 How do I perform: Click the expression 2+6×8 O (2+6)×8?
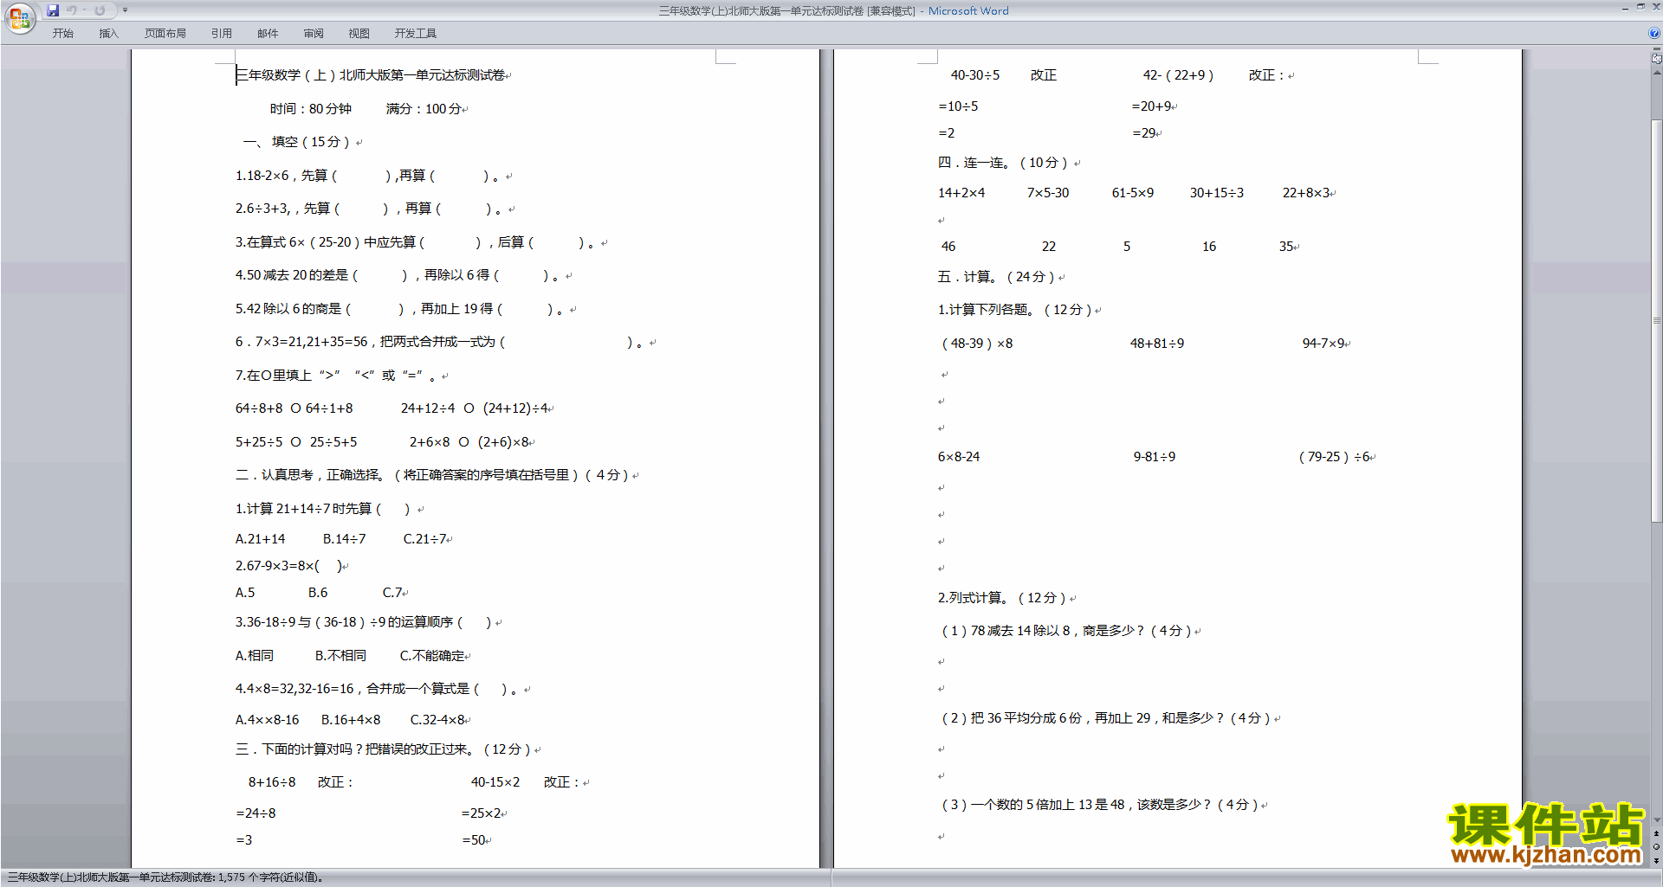coord(469,442)
